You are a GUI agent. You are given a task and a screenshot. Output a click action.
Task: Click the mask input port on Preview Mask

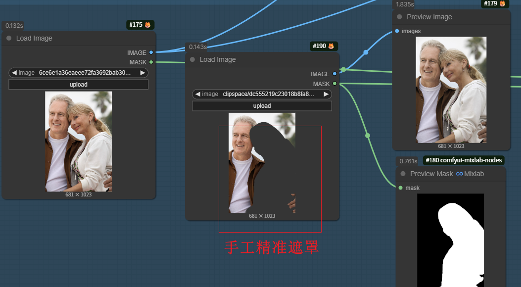pos(400,188)
